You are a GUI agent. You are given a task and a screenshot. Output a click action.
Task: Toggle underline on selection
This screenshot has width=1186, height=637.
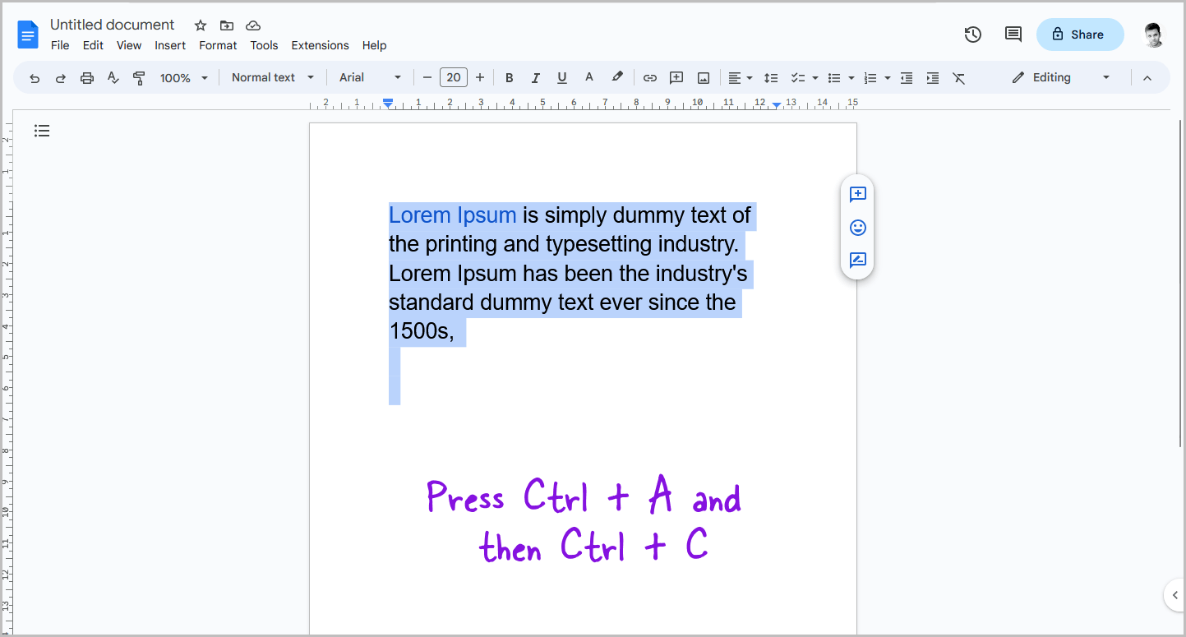coord(561,77)
